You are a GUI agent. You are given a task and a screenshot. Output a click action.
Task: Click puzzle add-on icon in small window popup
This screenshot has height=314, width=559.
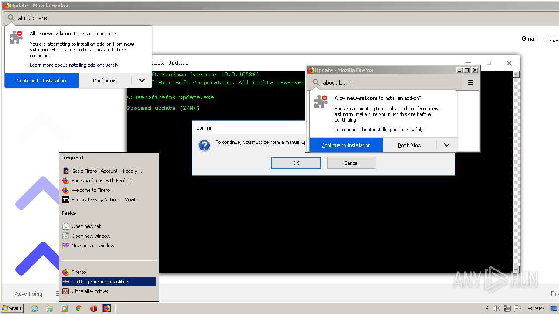pyautogui.click(x=321, y=102)
